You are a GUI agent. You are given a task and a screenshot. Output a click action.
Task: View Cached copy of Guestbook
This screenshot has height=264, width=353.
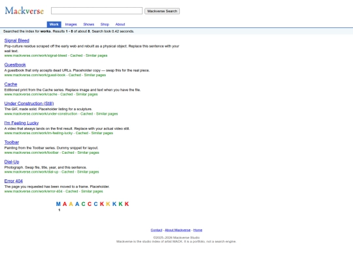(x=75, y=75)
